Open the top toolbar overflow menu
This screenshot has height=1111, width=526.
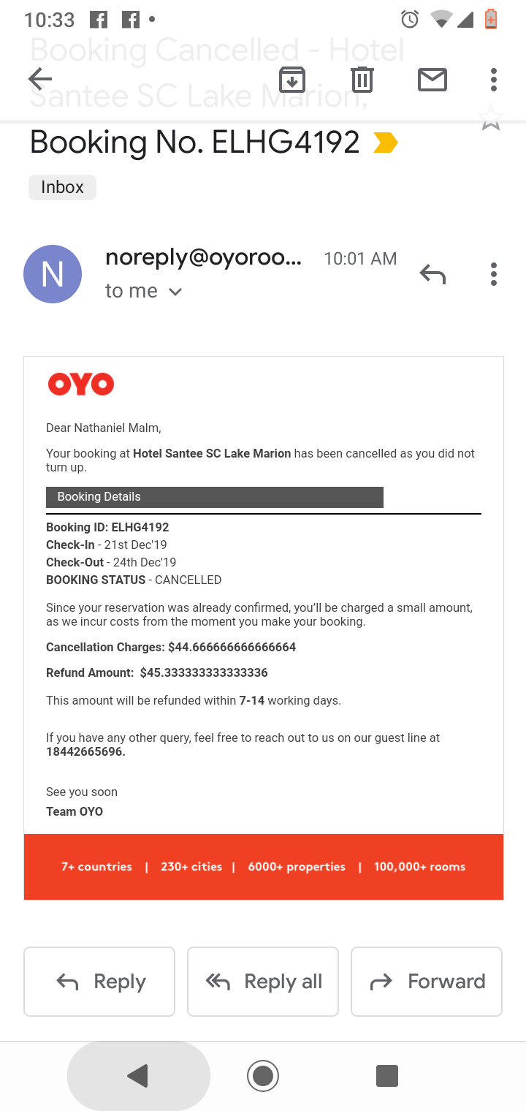(x=494, y=79)
